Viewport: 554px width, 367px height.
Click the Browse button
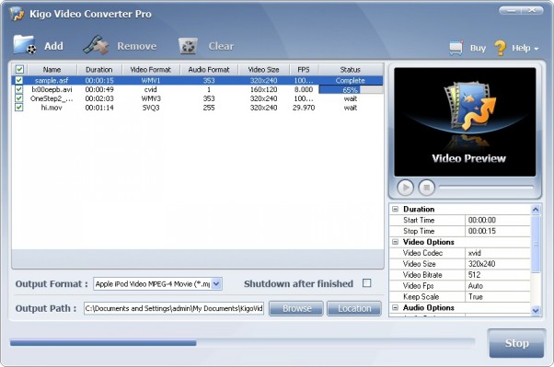click(x=296, y=308)
